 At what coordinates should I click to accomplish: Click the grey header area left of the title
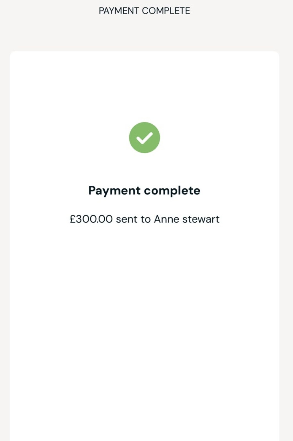(50, 11)
